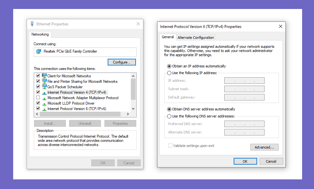Click the Microsoft LLDP Protocol Driver icon

(44, 104)
